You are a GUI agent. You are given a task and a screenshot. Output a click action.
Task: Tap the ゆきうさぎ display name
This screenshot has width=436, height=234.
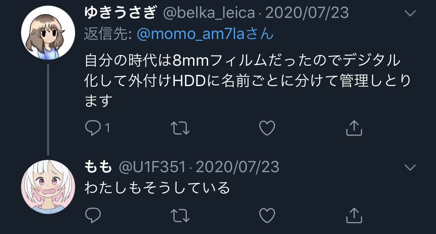click(x=120, y=13)
